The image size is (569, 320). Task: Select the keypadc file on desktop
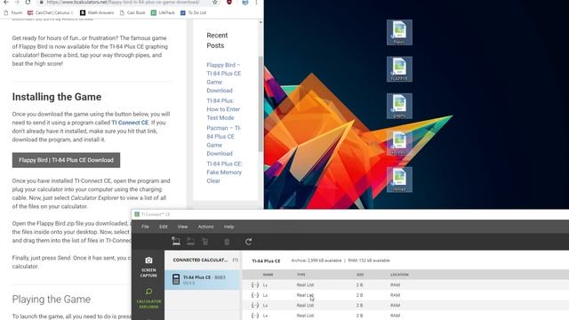(x=399, y=143)
